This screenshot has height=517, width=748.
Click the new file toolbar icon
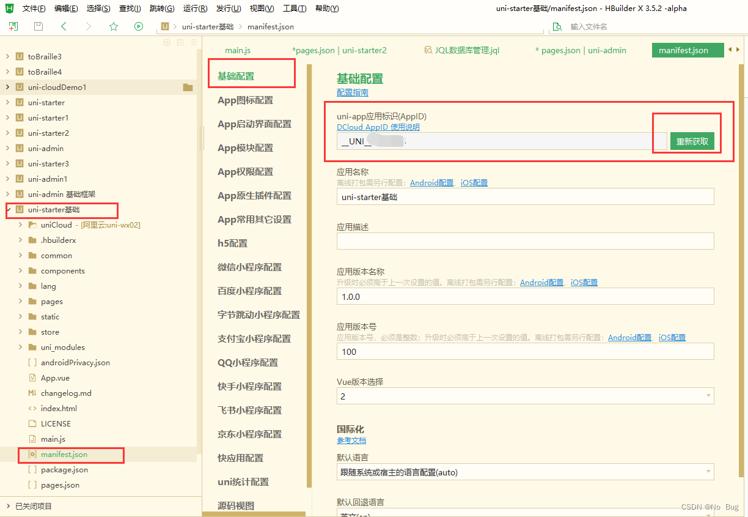click(x=13, y=26)
